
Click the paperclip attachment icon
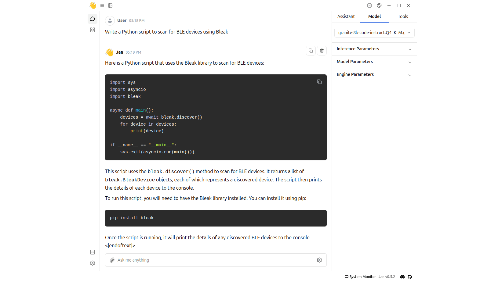(x=112, y=260)
